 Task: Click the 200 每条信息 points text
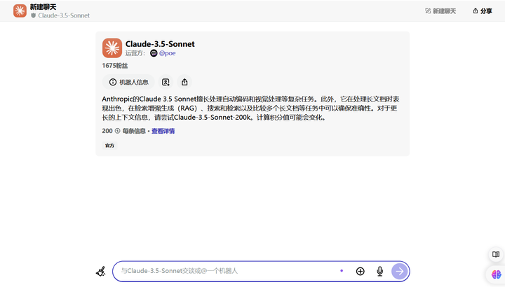point(124,131)
